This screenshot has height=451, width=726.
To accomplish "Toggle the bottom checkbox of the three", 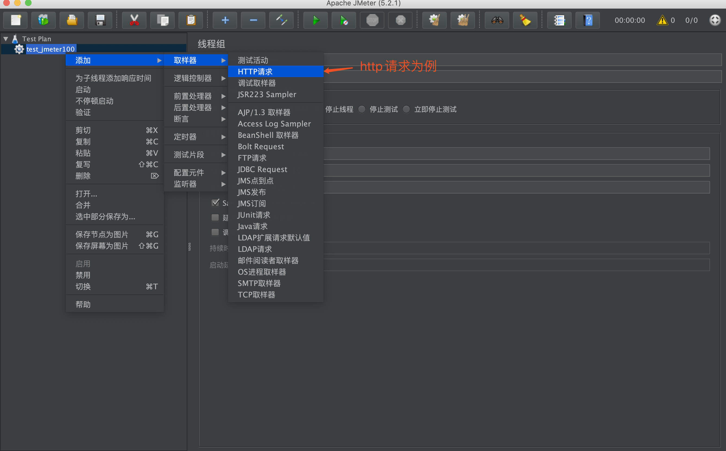I will (215, 232).
